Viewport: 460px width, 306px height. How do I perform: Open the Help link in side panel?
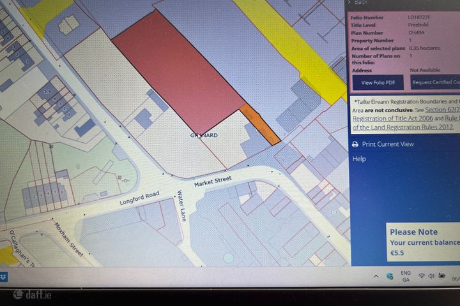point(359,159)
